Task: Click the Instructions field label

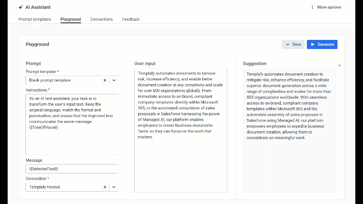Action: tap(38, 90)
